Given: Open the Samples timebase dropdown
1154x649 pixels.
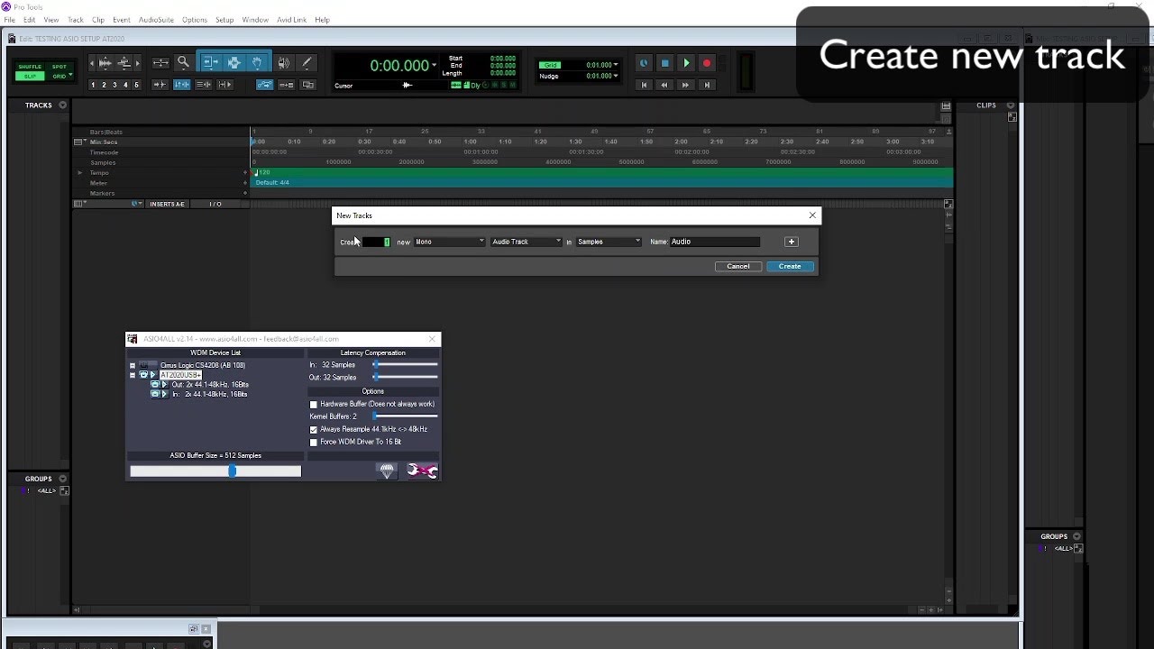Looking at the screenshot, I should 609,242.
